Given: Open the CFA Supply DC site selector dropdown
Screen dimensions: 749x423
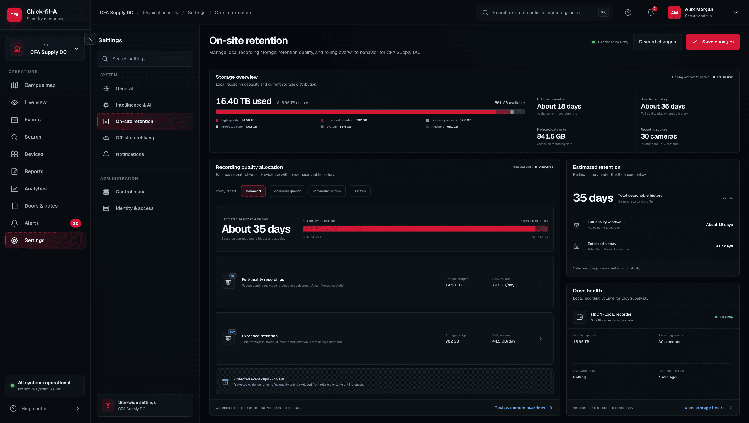Looking at the screenshot, I should pyautogui.click(x=45, y=49).
